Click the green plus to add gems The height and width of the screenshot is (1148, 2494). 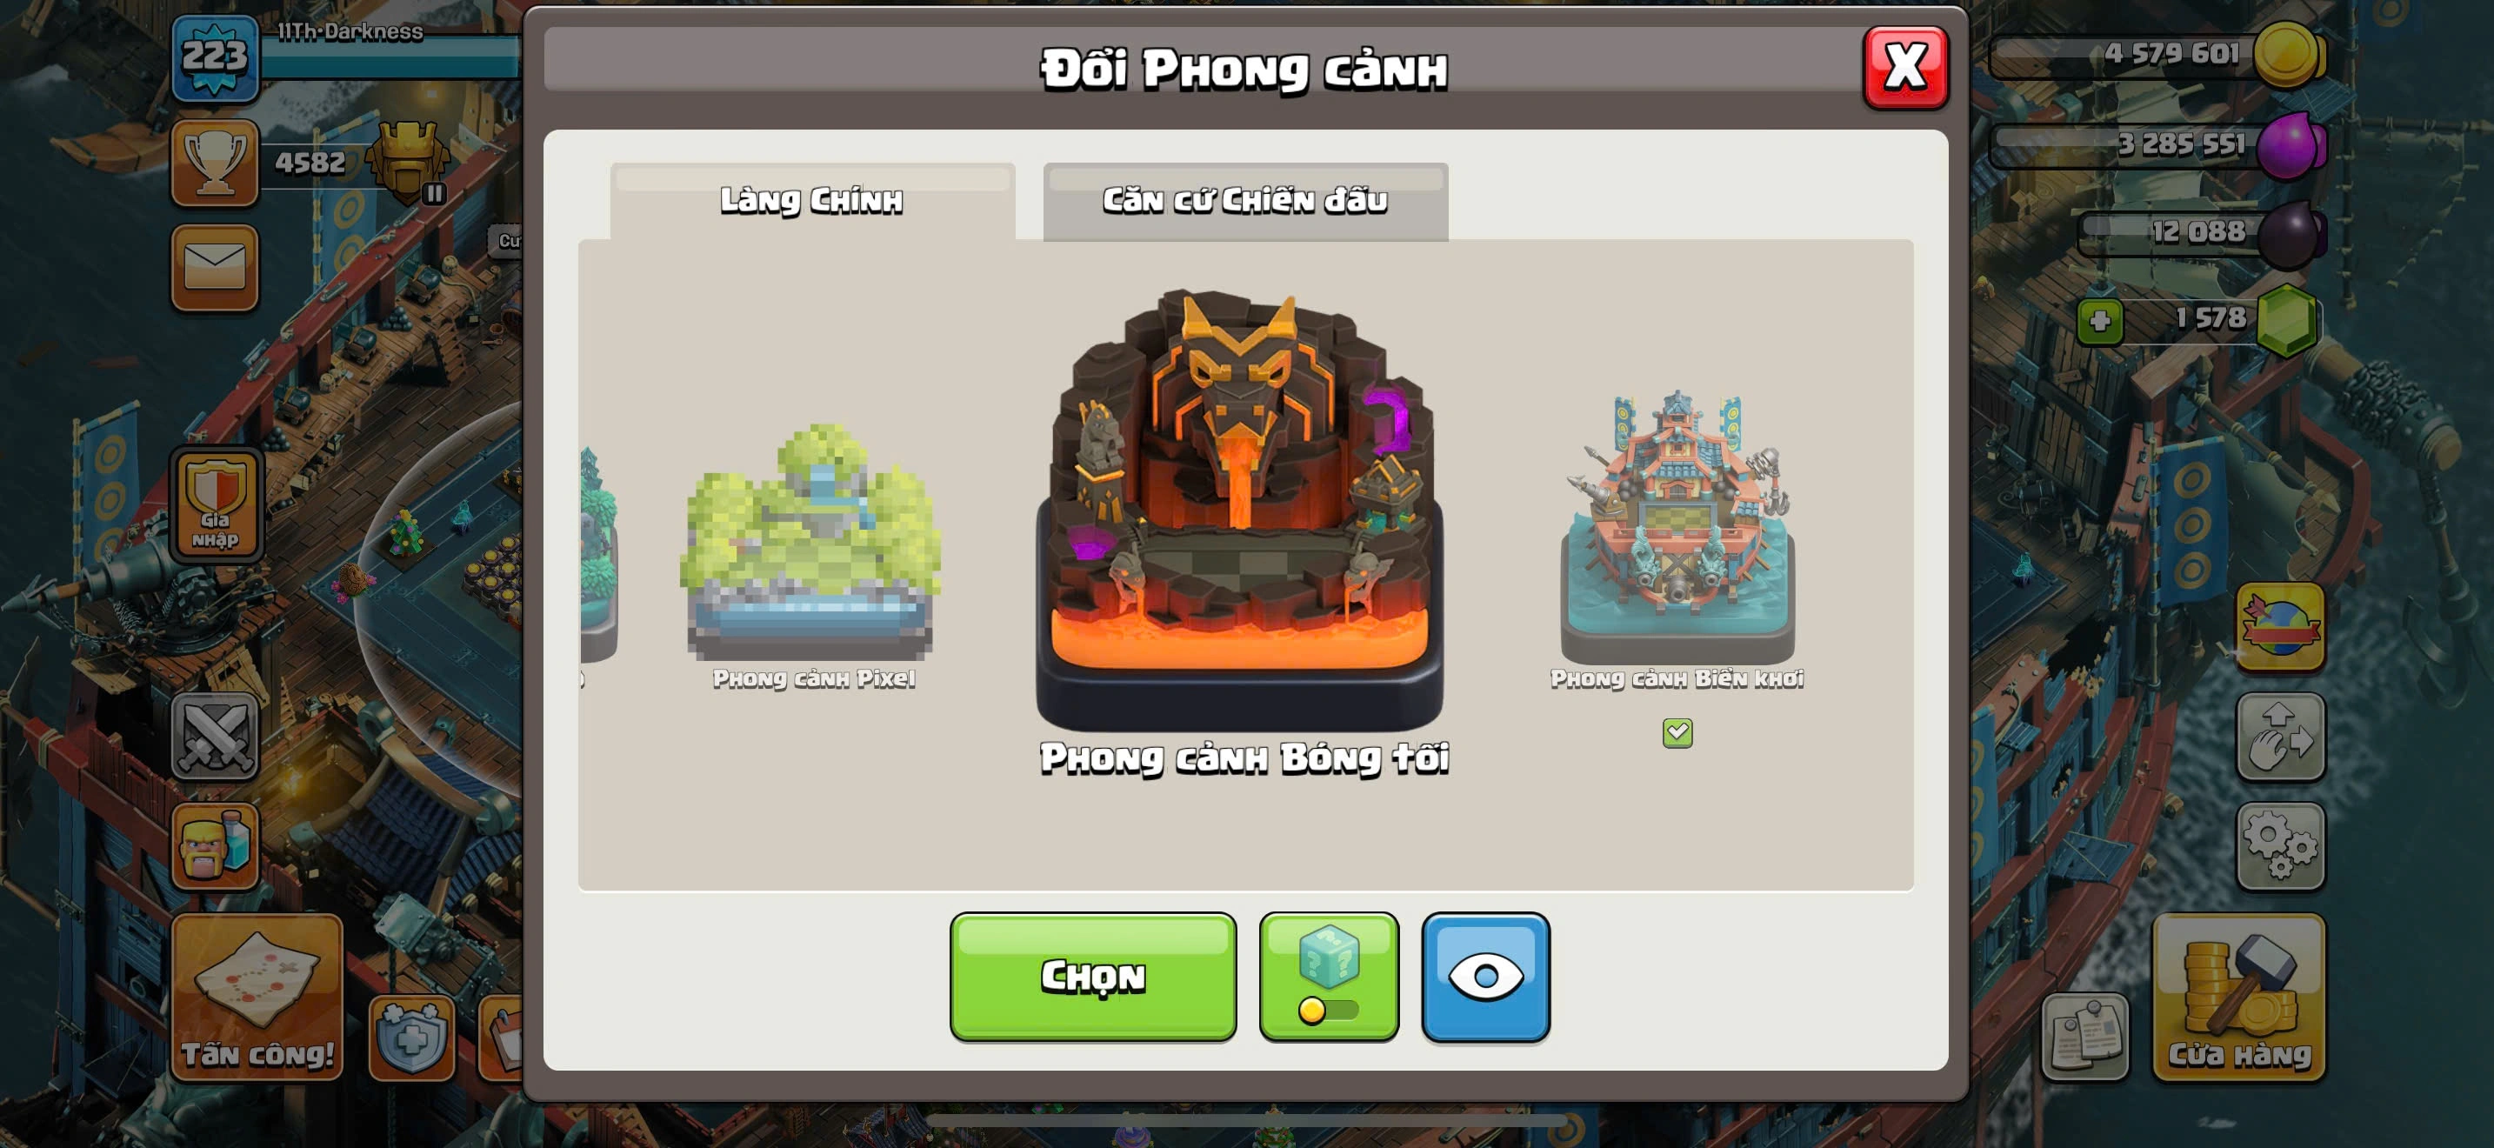pyautogui.click(x=2099, y=320)
